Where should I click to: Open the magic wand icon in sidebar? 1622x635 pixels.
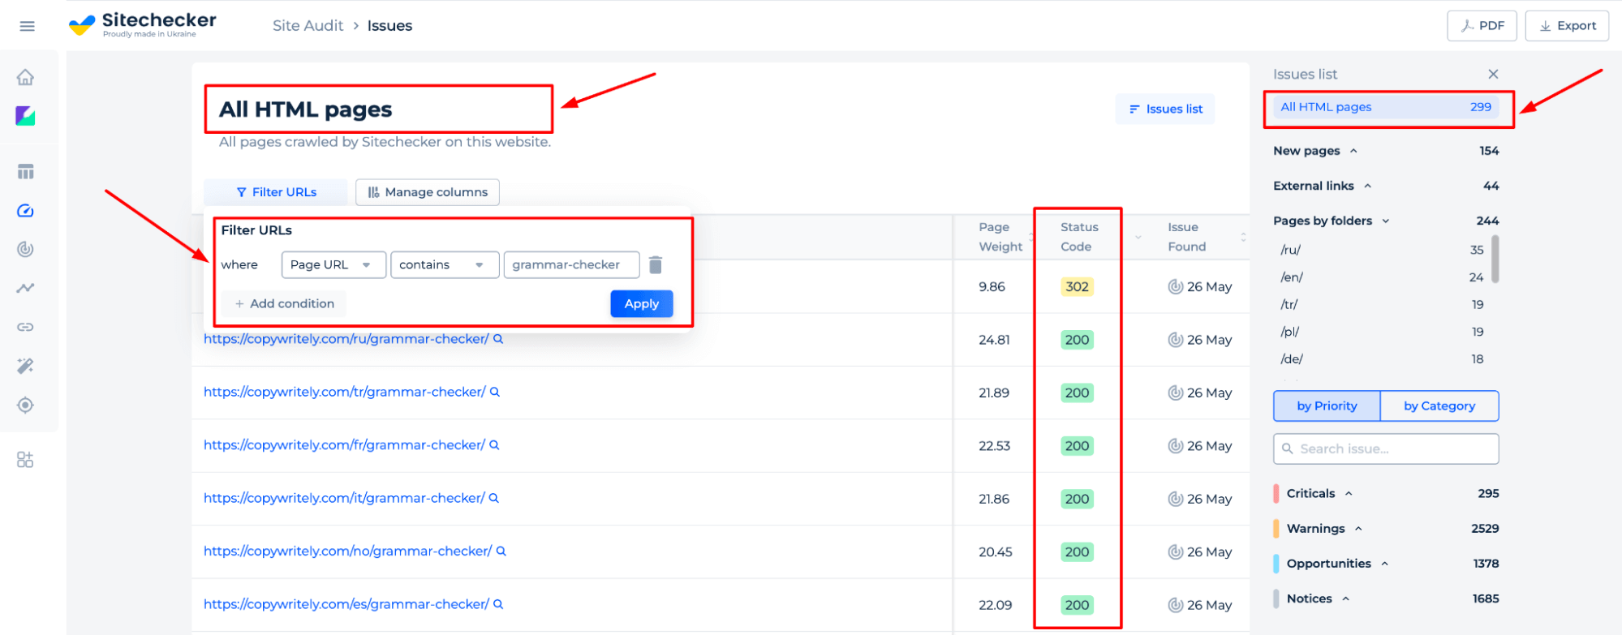(26, 366)
